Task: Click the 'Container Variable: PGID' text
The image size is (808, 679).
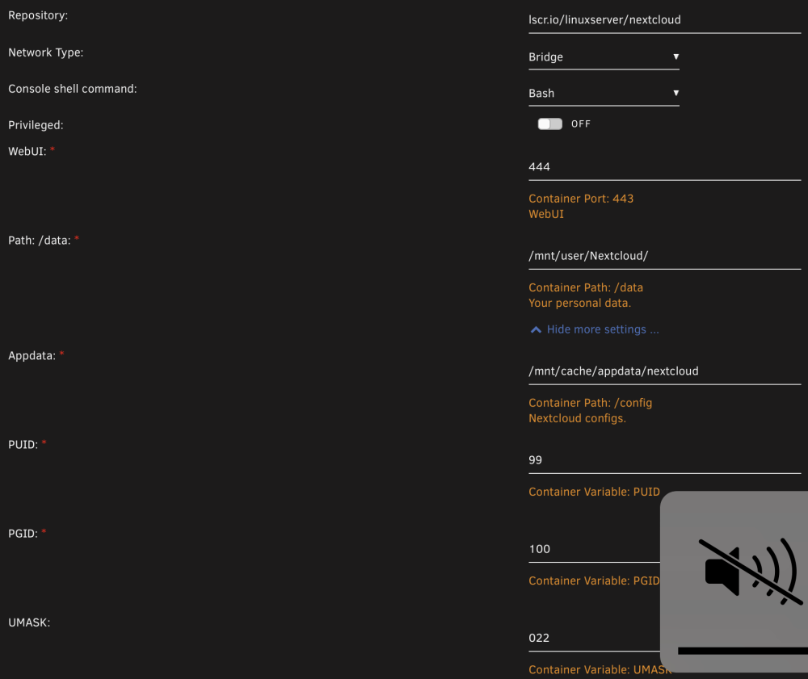Action: 594,581
